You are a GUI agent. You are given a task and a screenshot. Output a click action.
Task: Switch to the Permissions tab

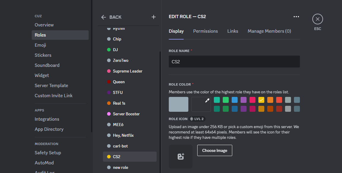coord(206,31)
